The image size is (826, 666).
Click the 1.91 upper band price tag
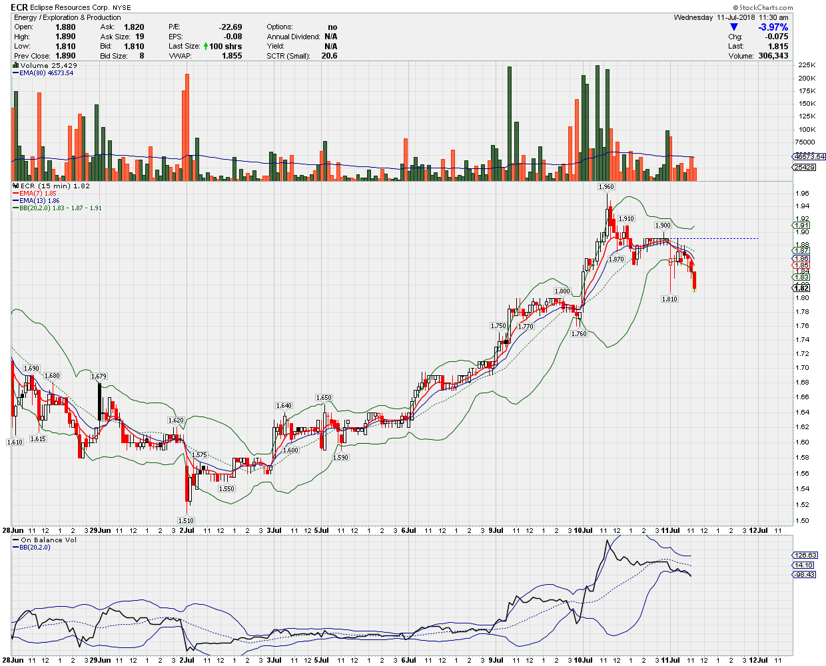click(801, 226)
